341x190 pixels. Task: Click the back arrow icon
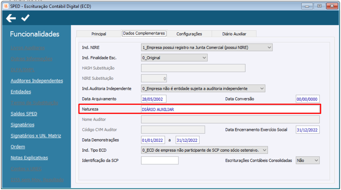pyautogui.click(x=11, y=18)
